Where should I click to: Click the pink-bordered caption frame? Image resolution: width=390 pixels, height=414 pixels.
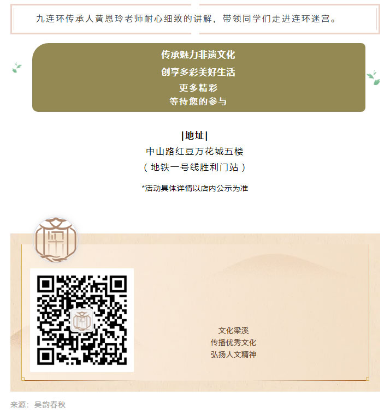pos(195,19)
